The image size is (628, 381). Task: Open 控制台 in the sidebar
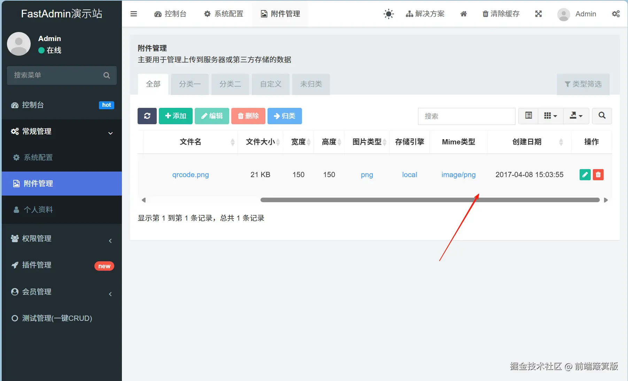62,105
